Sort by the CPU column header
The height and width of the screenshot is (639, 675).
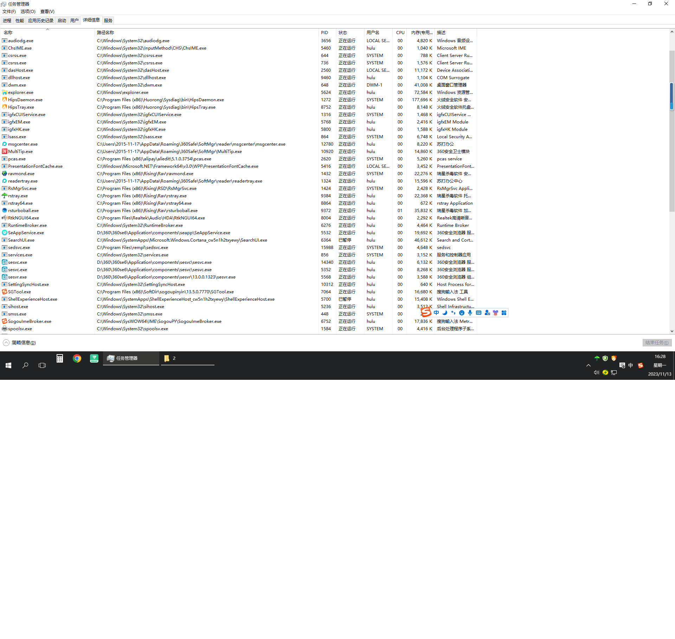tap(400, 32)
